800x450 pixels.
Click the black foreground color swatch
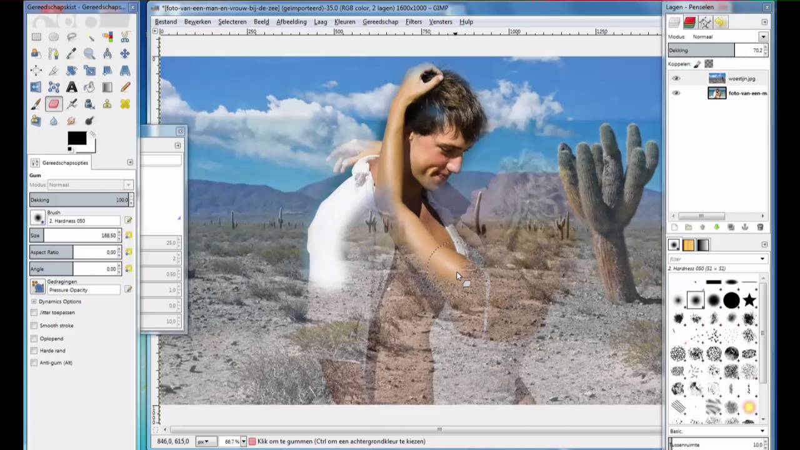pos(77,139)
